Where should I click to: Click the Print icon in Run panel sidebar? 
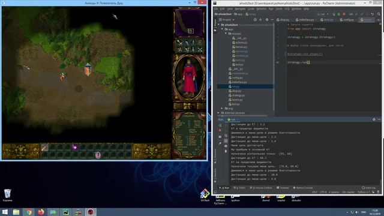[x=226, y=146]
